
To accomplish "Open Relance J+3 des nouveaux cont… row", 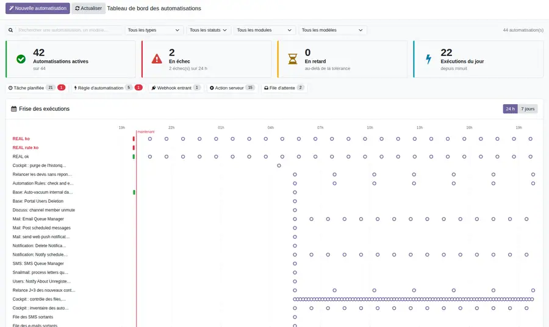I will [x=44, y=290].
